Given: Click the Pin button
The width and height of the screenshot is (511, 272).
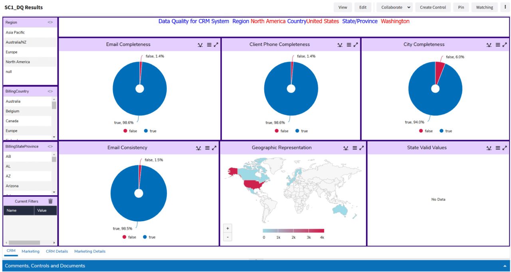Looking at the screenshot, I should (x=461, y=7).
